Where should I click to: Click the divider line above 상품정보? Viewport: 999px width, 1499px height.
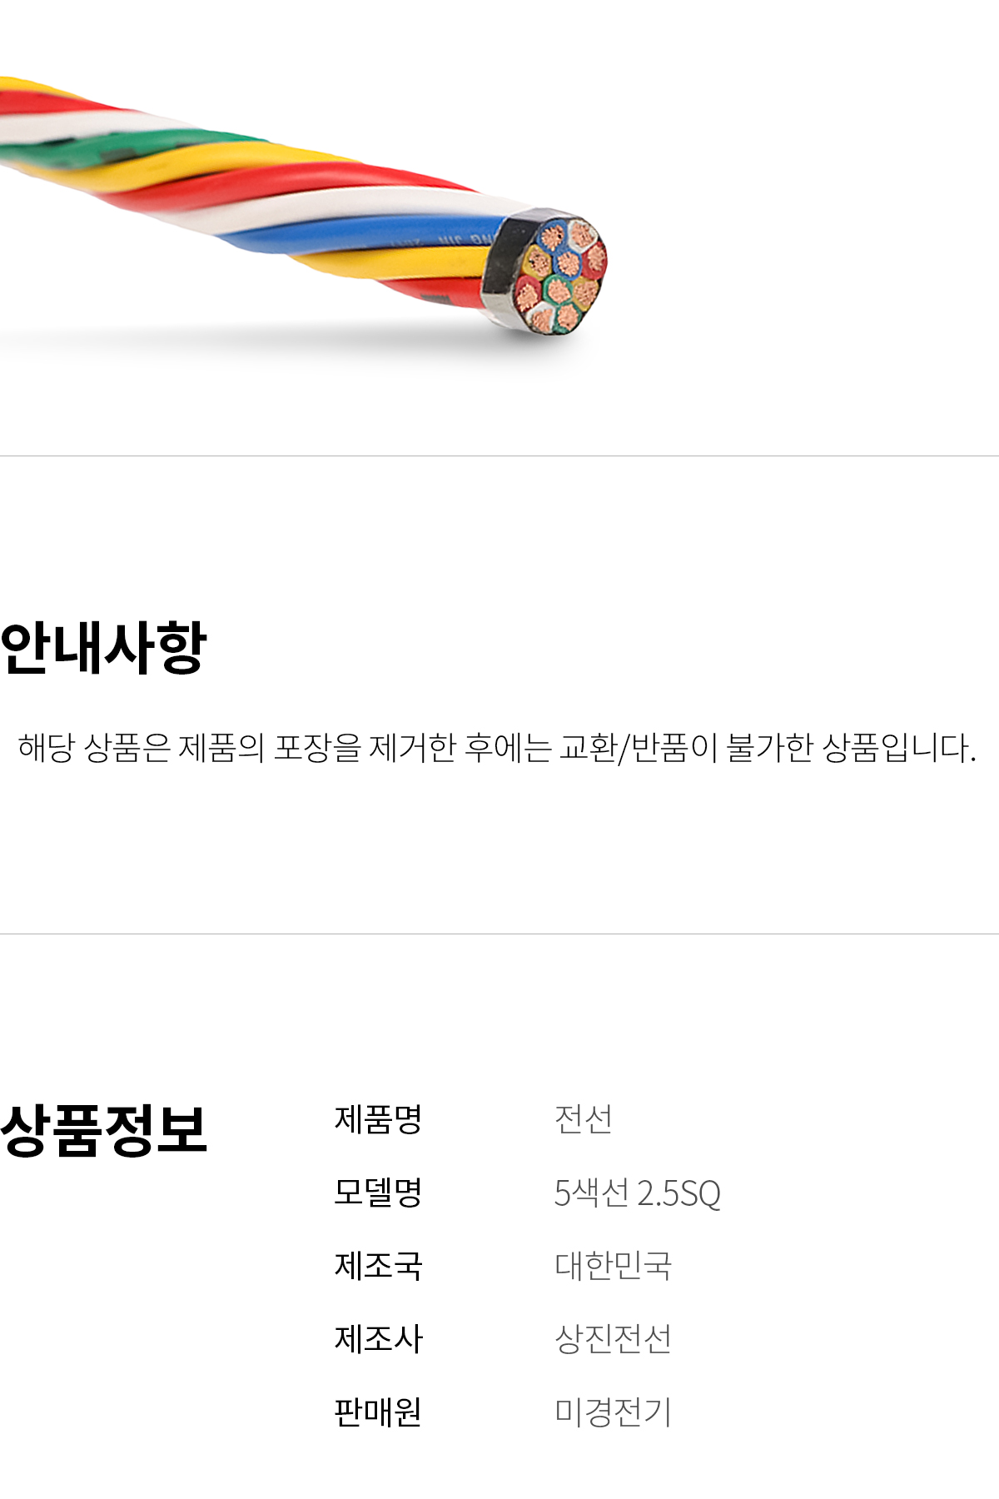[499, 934]
